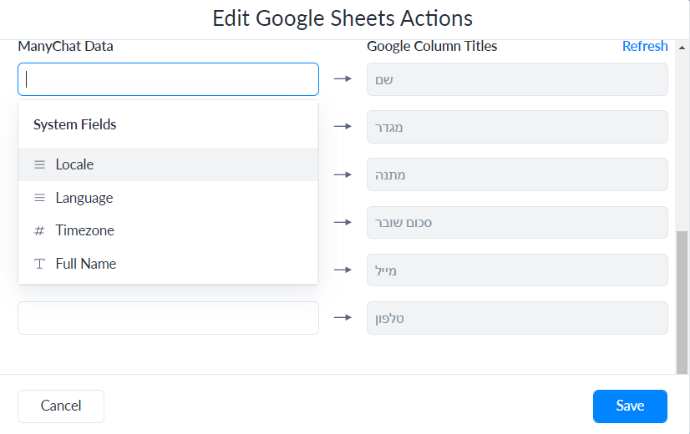
Task: Click the arrow icon next to טלפון field
Action: [342, 318]
